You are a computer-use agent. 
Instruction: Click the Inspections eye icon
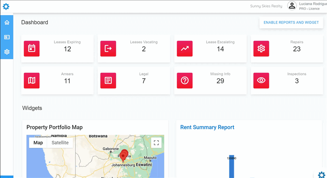tap(261, 81)
